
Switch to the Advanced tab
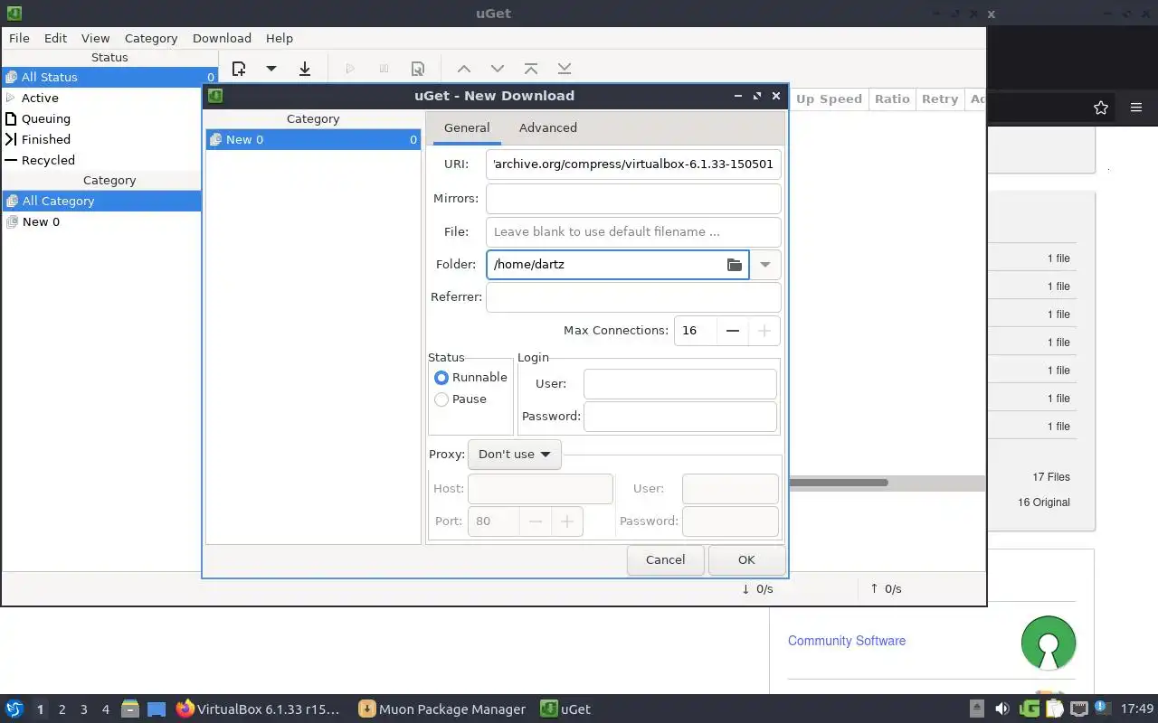pyautogui.click(x=547, y=127)
